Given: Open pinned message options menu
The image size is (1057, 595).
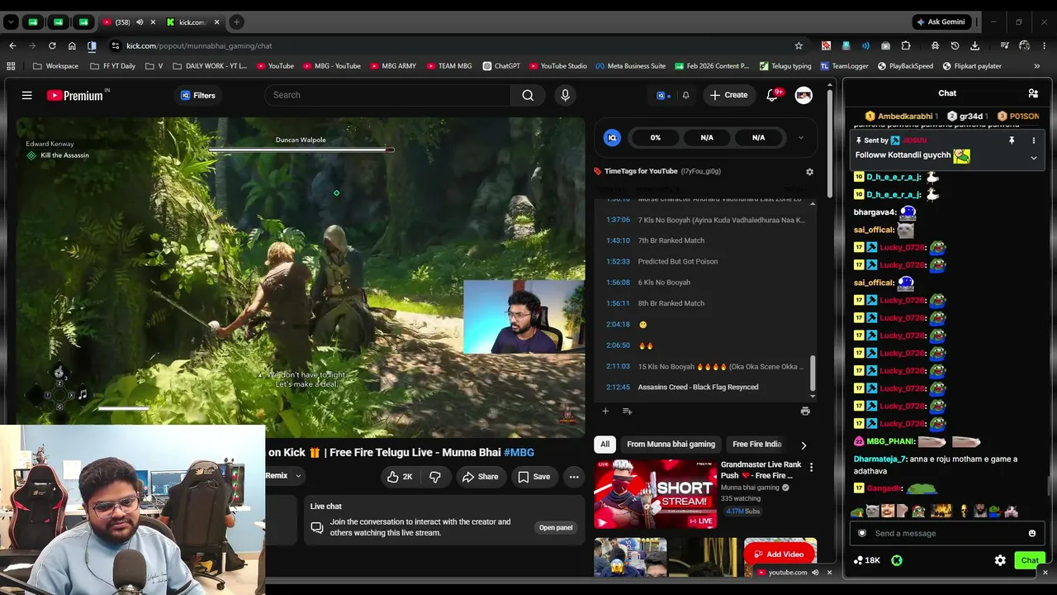Looking at the screenshot, I should tap(1033, 140).
